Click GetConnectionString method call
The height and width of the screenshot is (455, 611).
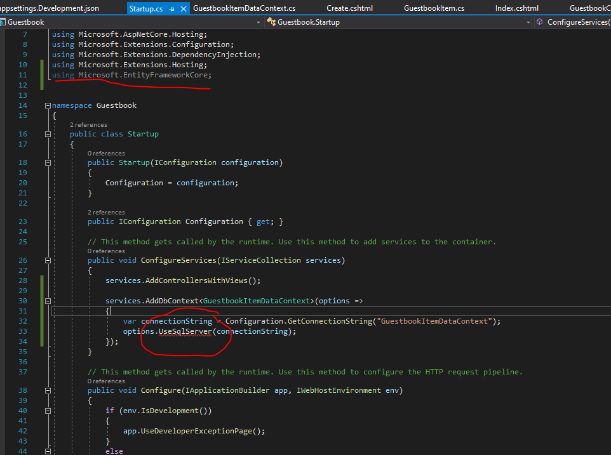(330, 321)
